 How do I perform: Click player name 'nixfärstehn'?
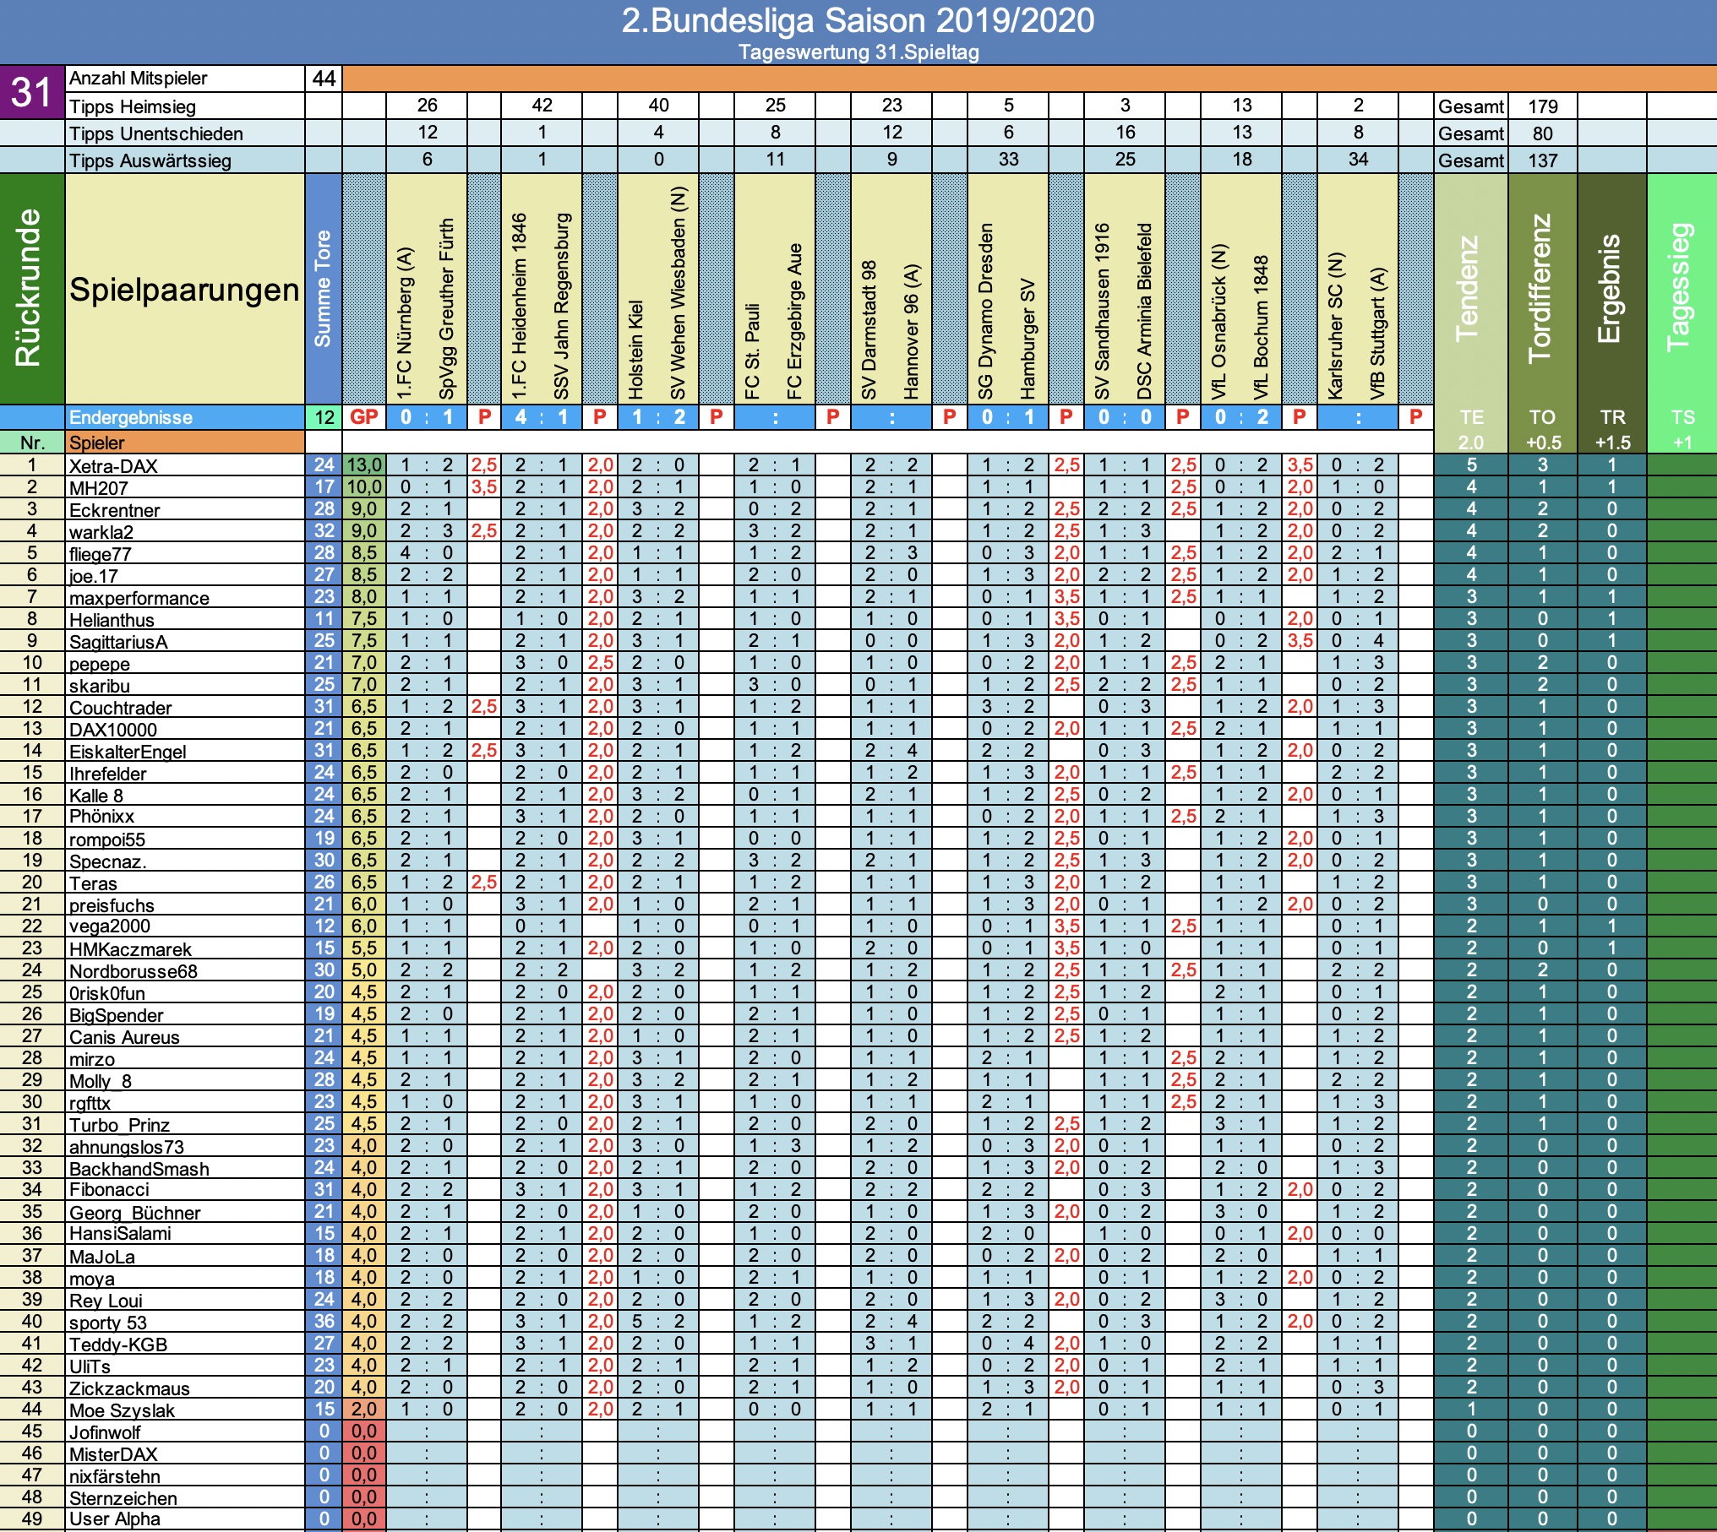[x=115, y=1476]
